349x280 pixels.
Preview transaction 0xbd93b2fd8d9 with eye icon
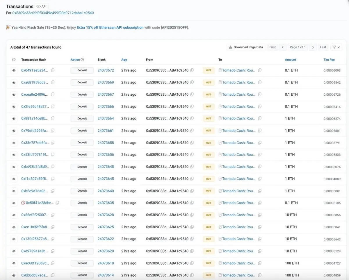[14, 167]
